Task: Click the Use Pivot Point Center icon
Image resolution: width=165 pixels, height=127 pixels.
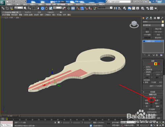Action: pyautogui.click(x=64, y=8)
